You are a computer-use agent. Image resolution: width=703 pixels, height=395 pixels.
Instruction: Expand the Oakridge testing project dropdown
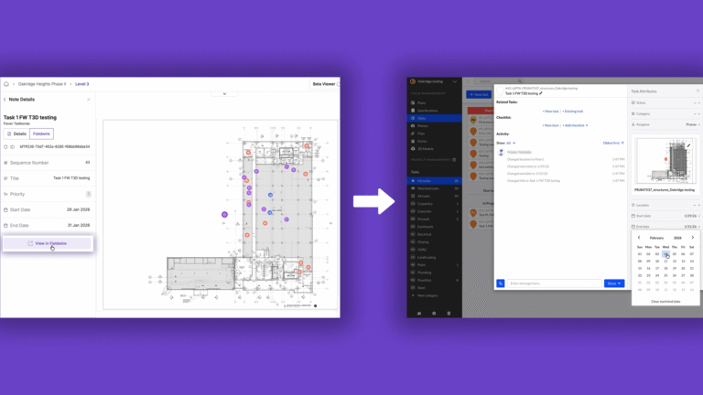coord(456,81)
